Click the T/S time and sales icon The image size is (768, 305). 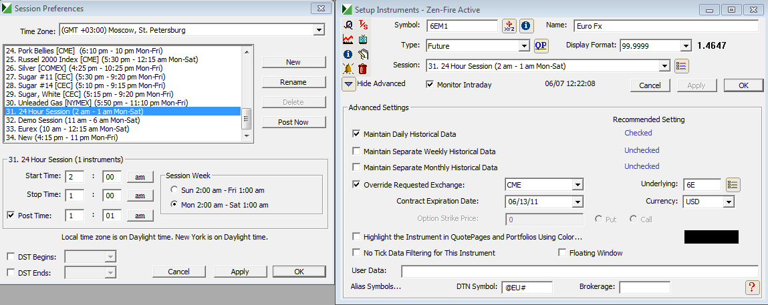tap(363, 25)
